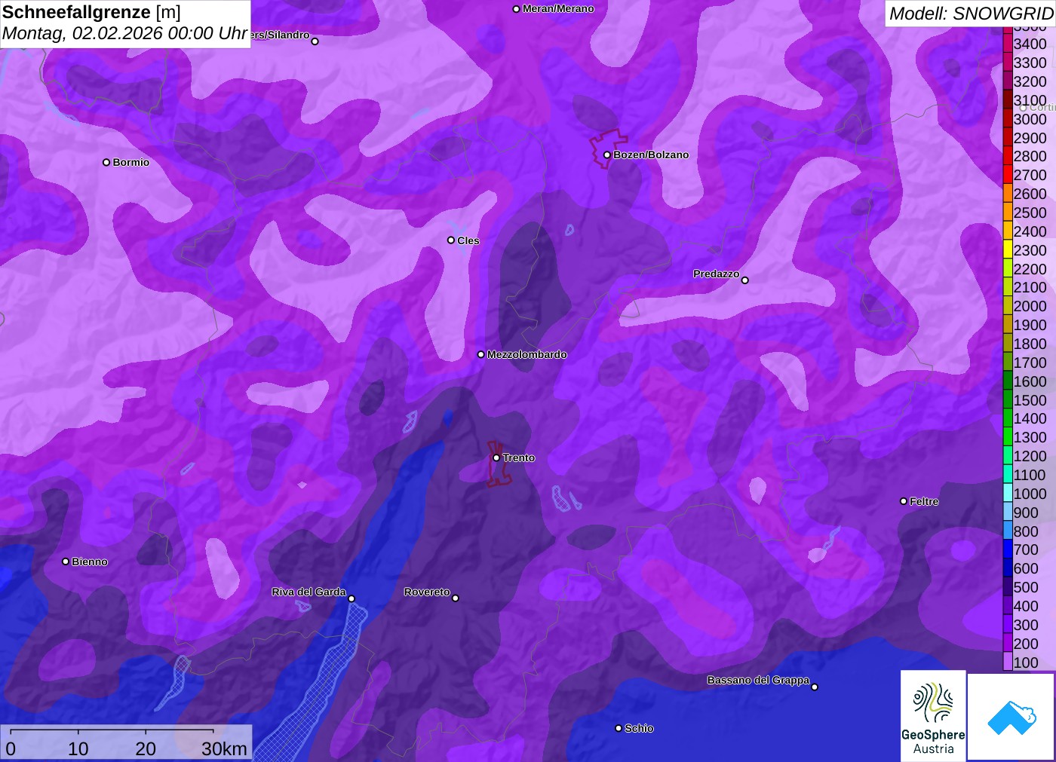Screen dimensions: 1056x762
Task: Click the '10' scale bar label
Action: tap(78, 748)
